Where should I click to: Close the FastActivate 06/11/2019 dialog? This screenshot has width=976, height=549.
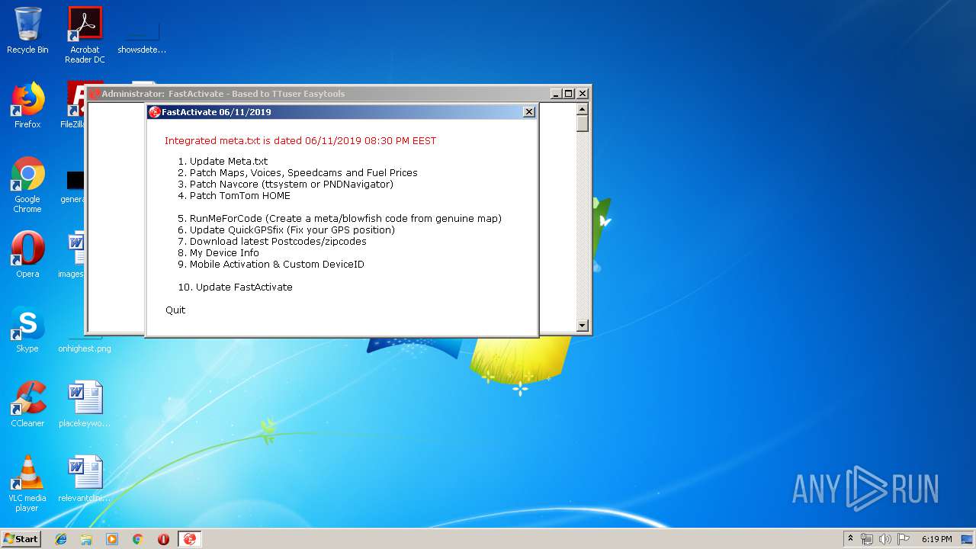[x=529, y=112]
